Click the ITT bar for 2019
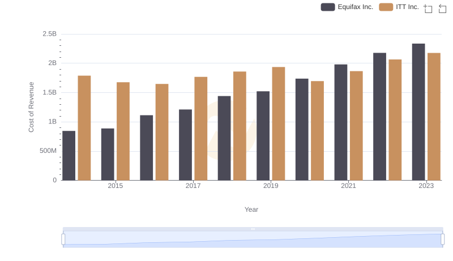 [x=278, y=123]
